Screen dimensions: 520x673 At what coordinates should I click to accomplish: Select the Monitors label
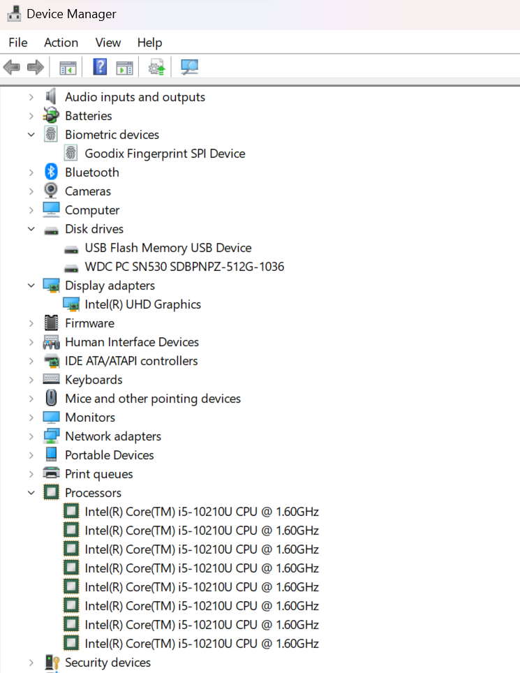(90, 417)
